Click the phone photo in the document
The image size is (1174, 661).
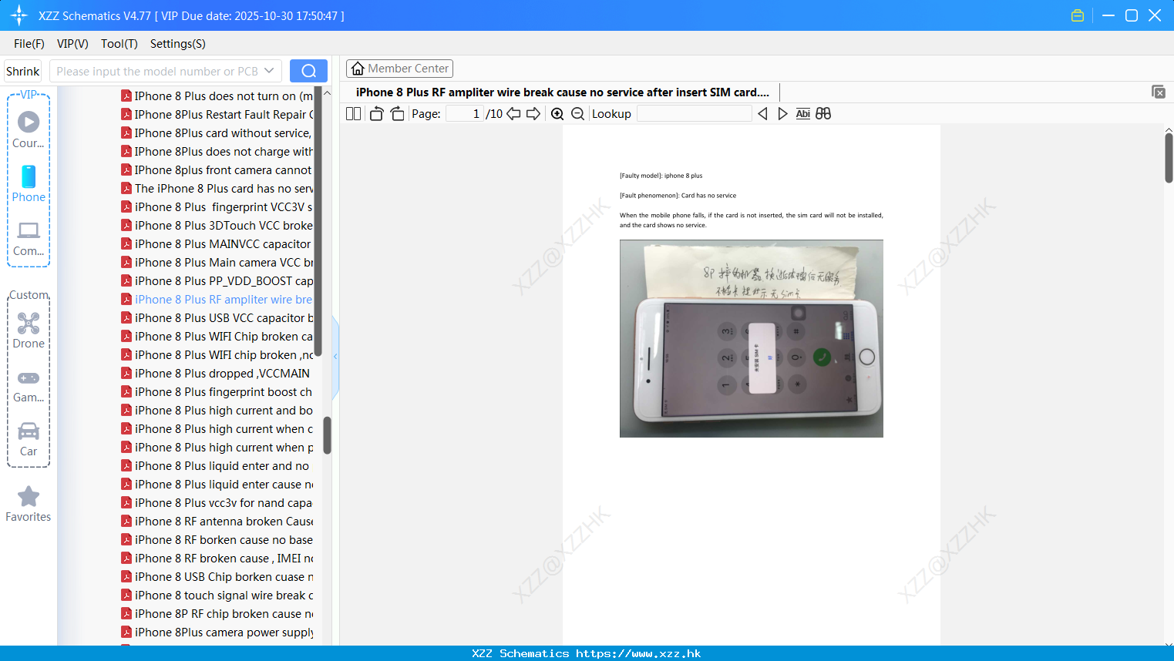752,338
